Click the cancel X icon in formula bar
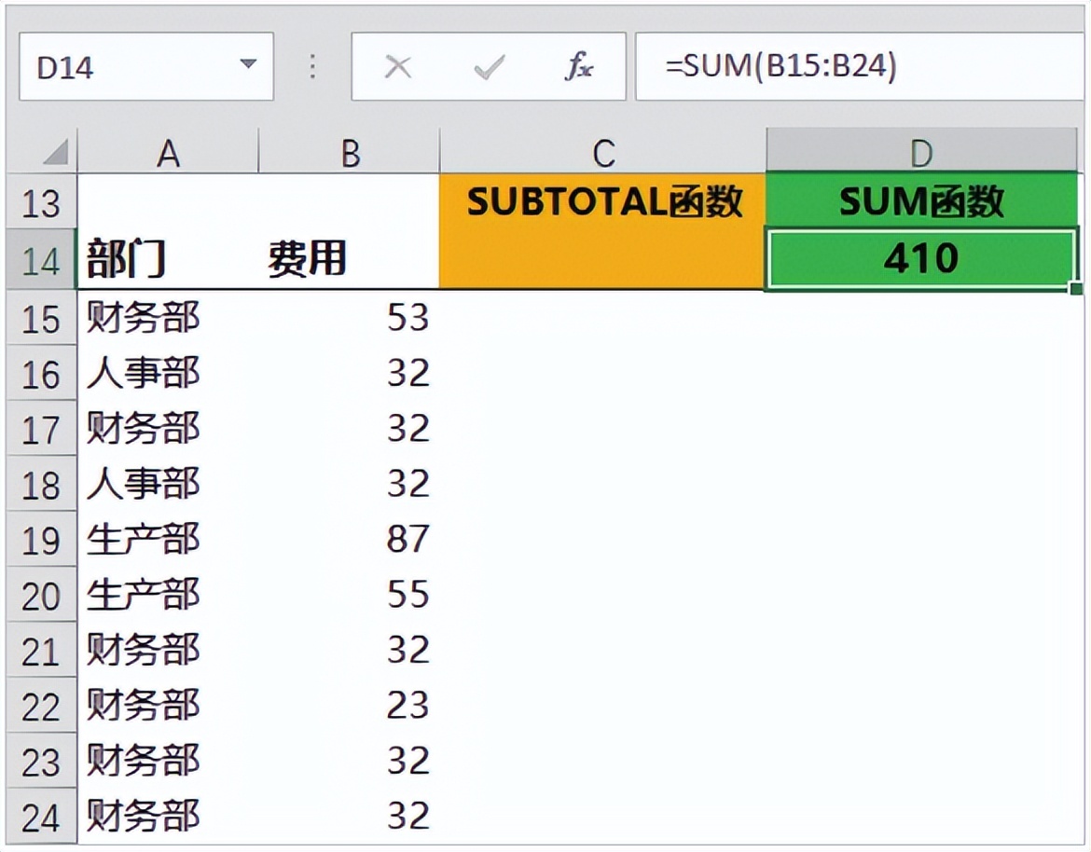 pos(398,65)
